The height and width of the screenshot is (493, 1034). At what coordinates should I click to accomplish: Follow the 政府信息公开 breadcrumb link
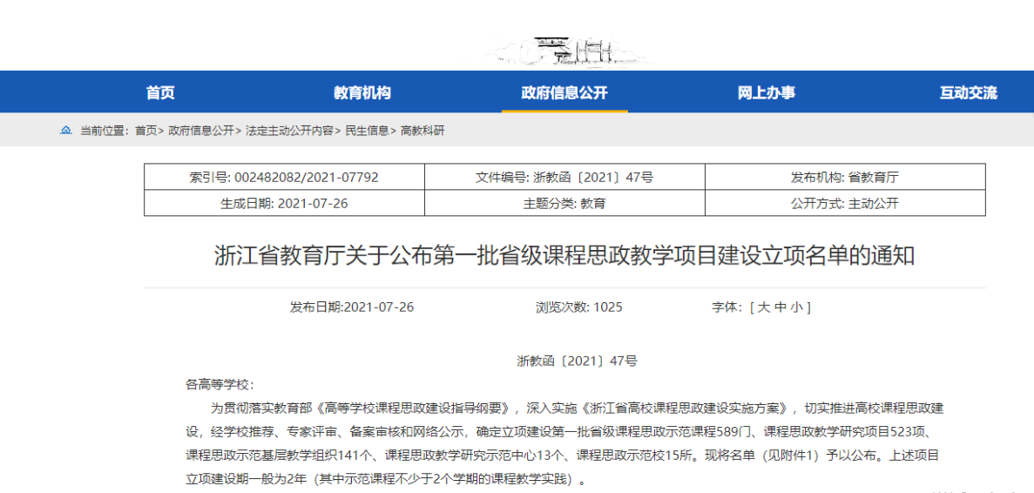201,131
